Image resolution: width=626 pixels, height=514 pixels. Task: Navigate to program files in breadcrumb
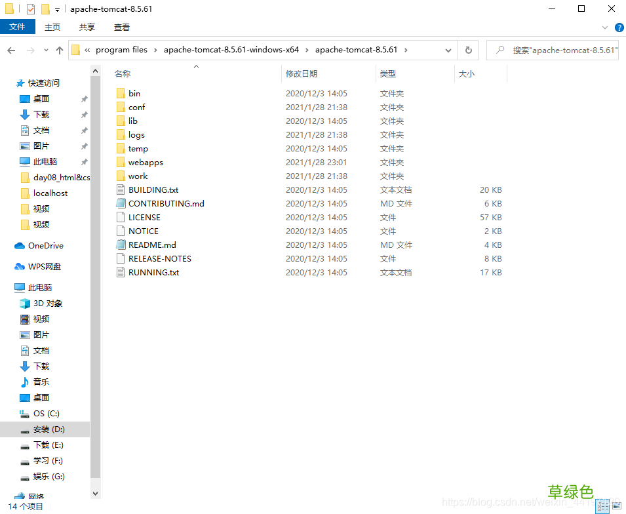pos(121,50)
